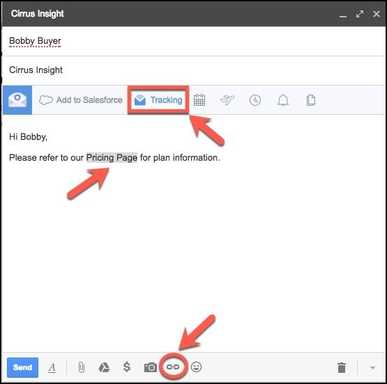Open text formatting options
Image resolution: width=387 pixels, height=384 pixels.
52,368
